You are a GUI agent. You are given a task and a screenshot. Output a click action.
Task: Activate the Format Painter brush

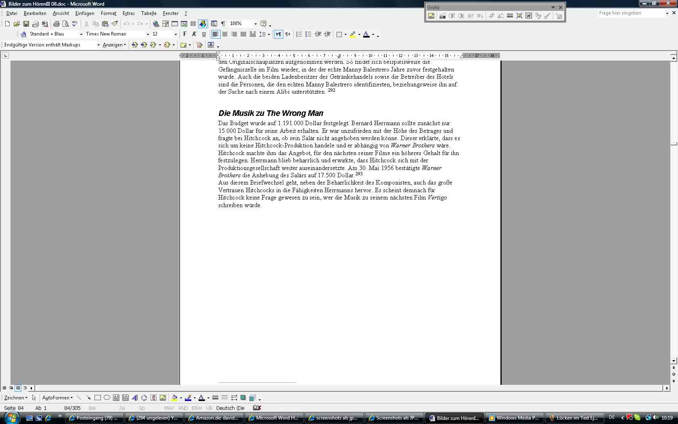coord(115,24)
